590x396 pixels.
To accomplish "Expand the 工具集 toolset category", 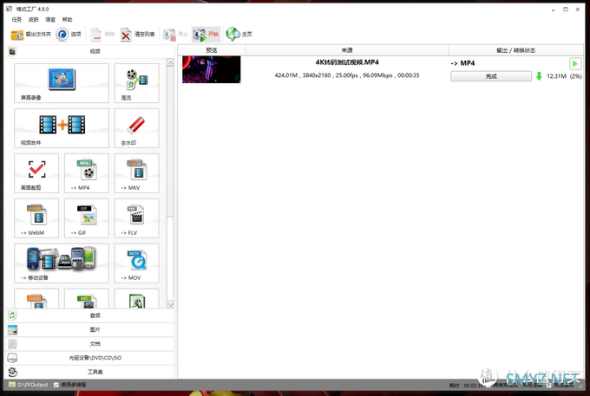I will pyautogui.click(x=90, y=372).
